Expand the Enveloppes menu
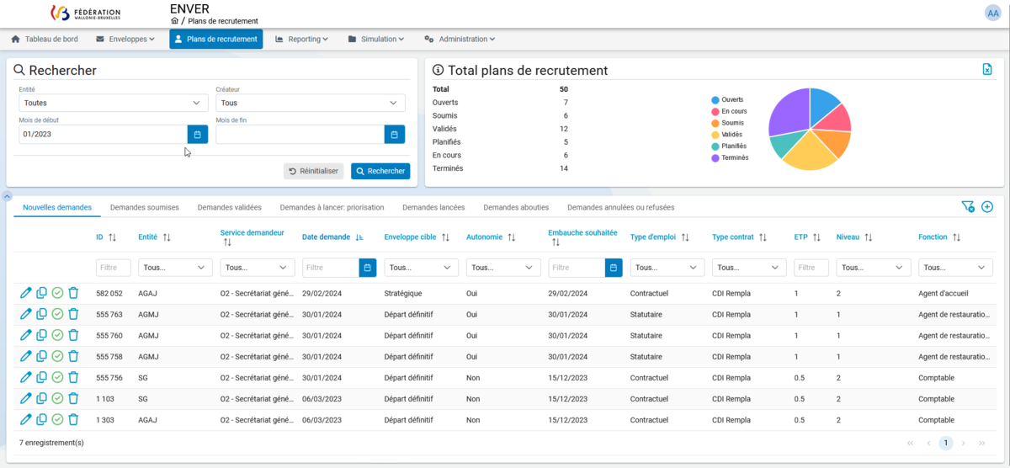Viewport: 1010px width, 468px height. tap(125, 39)
